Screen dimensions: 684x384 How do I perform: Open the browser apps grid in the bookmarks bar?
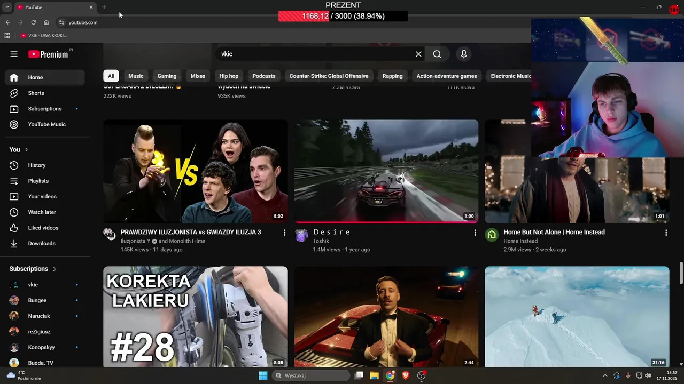click(7, 35)
